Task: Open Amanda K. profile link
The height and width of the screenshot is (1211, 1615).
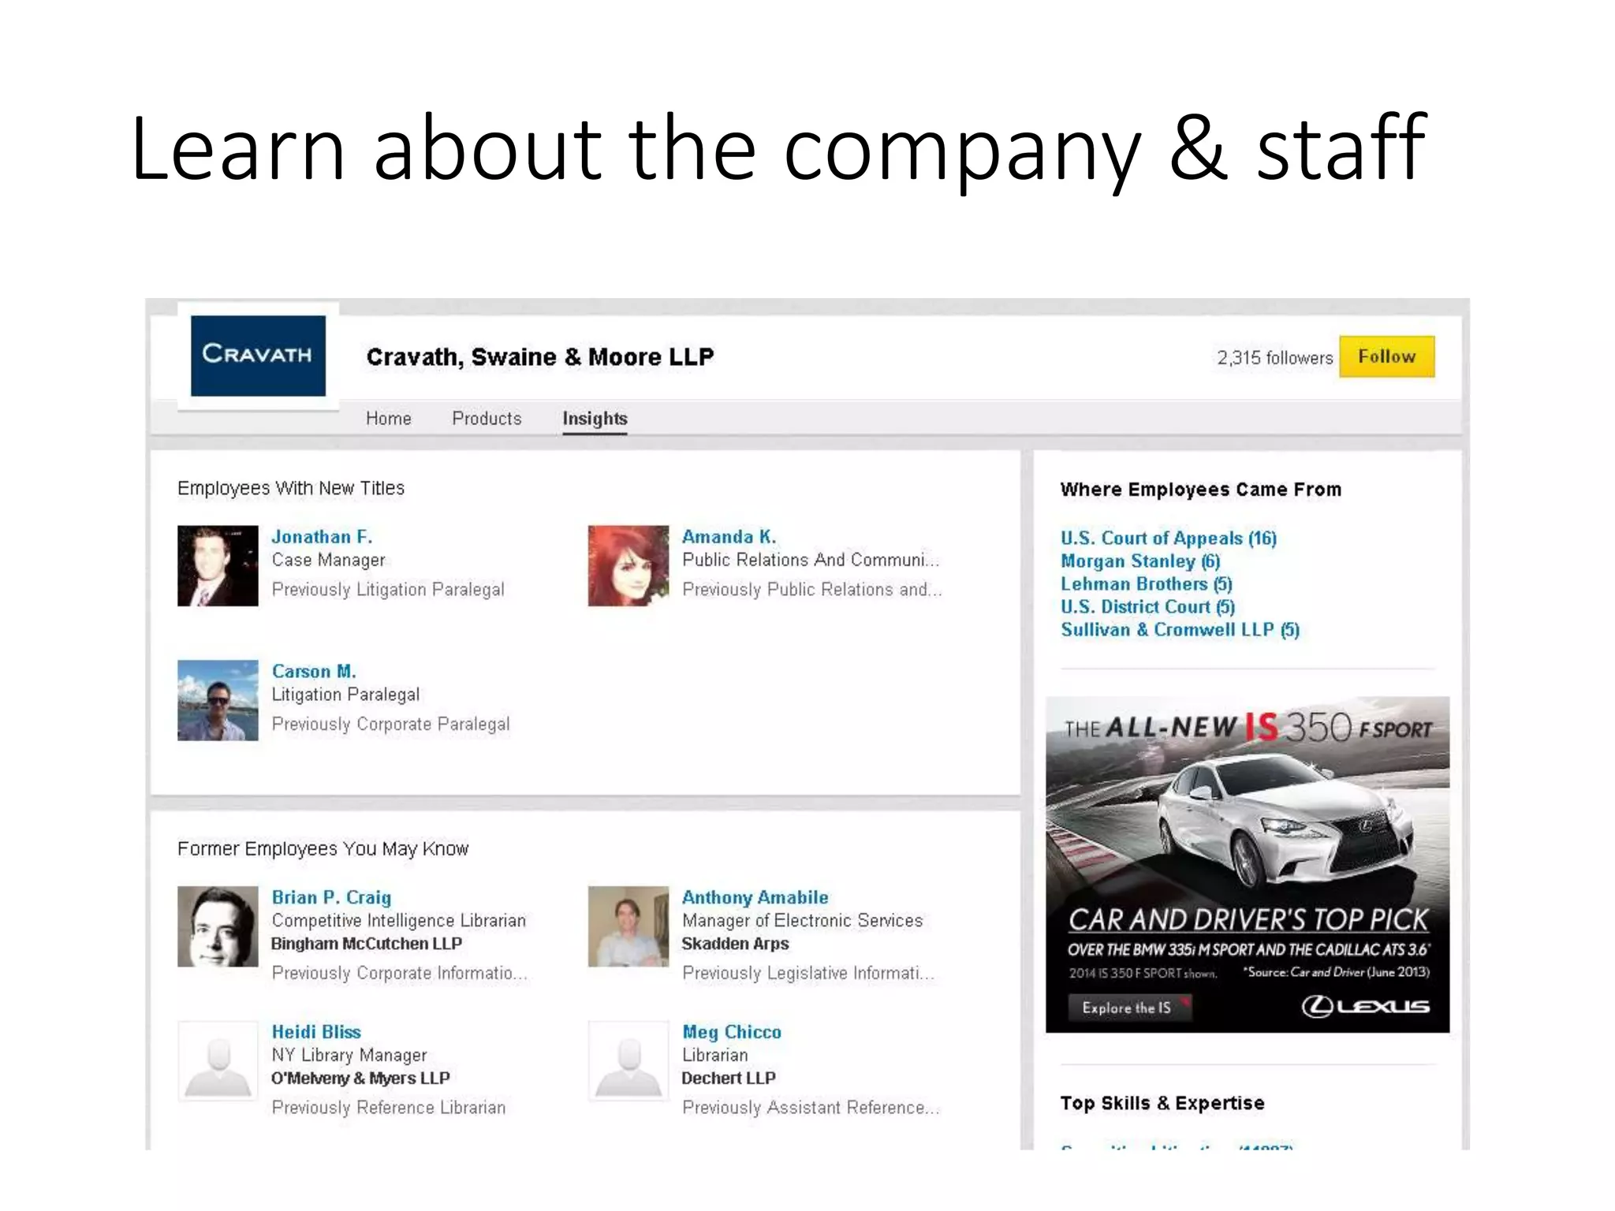Action: click(729, 537)
